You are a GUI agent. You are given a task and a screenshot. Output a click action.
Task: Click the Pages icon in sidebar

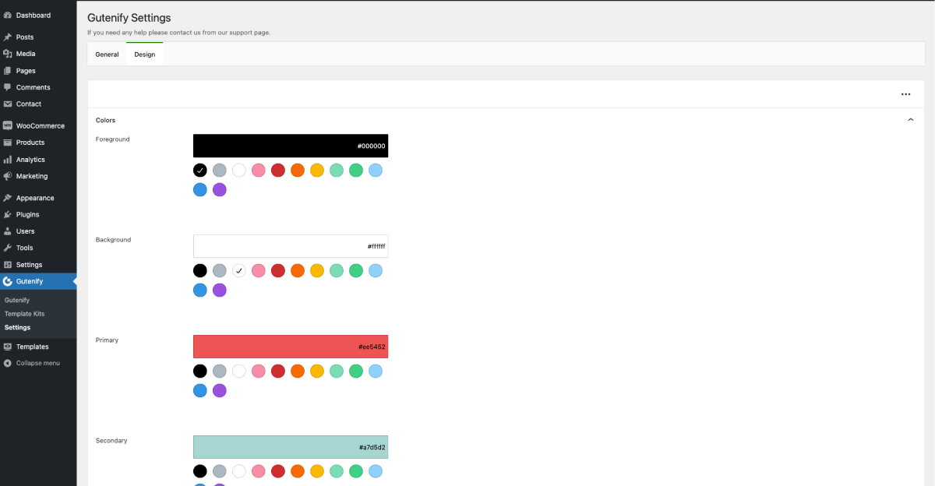(8, 71)
